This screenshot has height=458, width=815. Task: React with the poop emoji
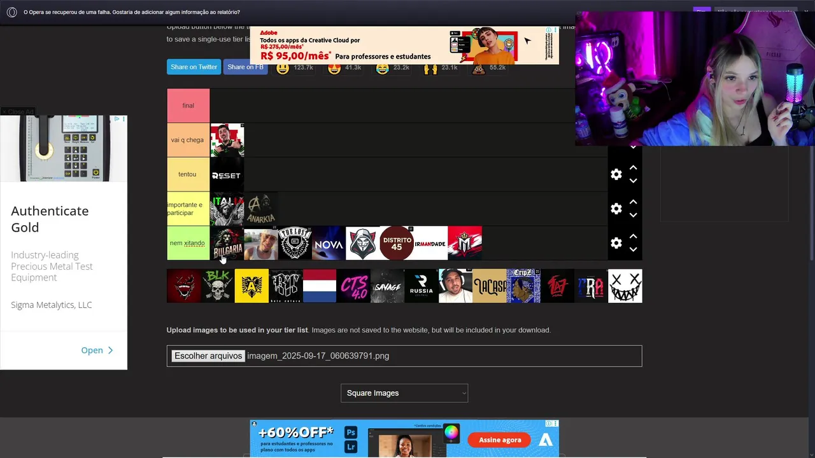point(478,67)
